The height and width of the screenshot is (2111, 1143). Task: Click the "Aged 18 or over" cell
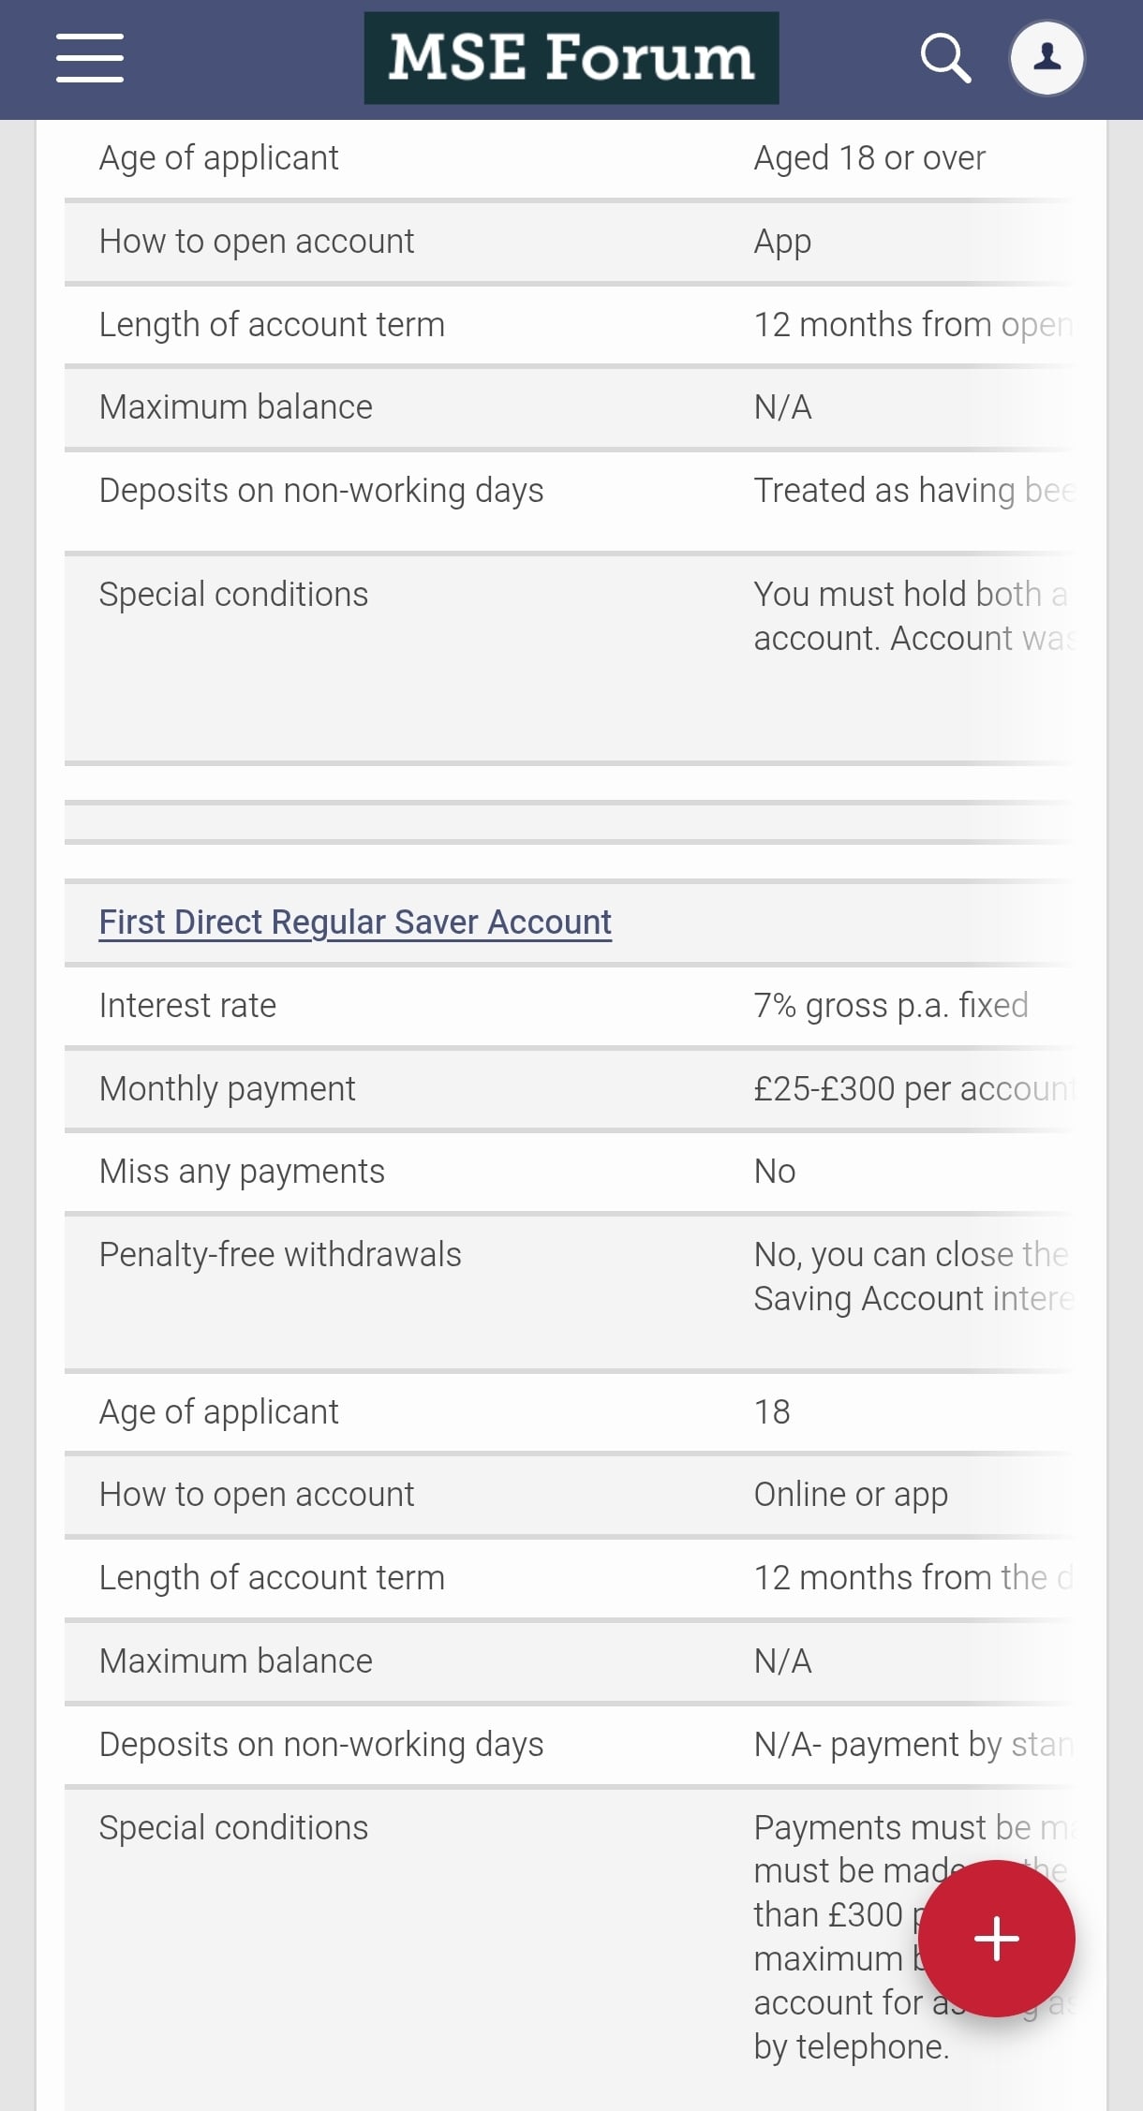coord(868,158)
